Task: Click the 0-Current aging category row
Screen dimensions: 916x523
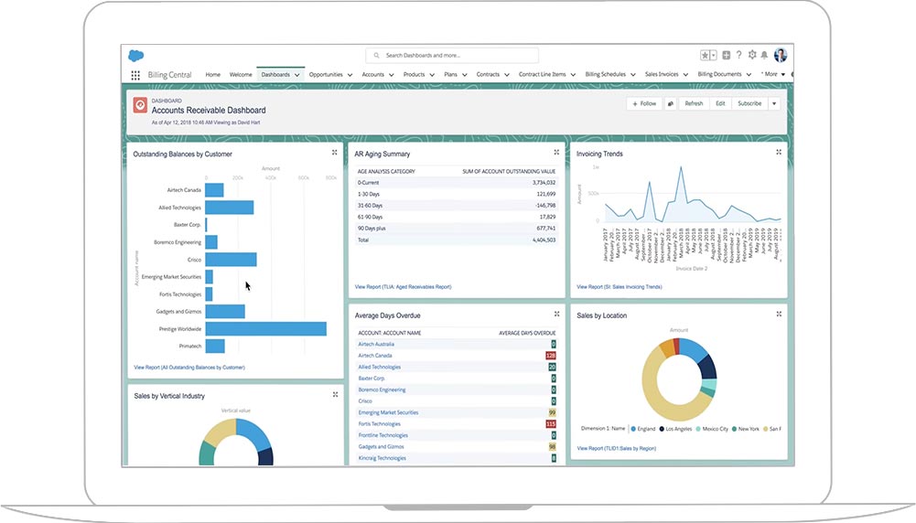Action: (457, 183)
